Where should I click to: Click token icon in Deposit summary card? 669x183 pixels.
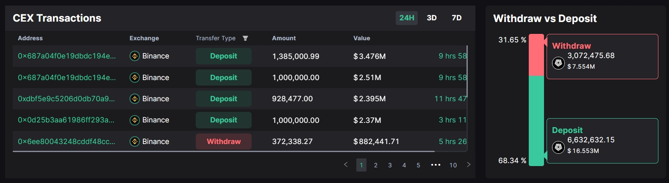pos(558,147)
